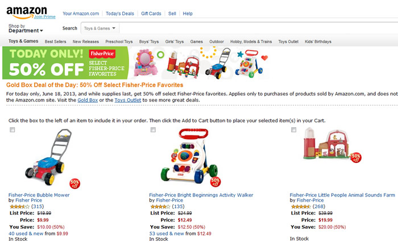Viewport: 398px width, 243px height.
Task: Click the 50% off badge on Activity Walker
Action: point(215,182)
